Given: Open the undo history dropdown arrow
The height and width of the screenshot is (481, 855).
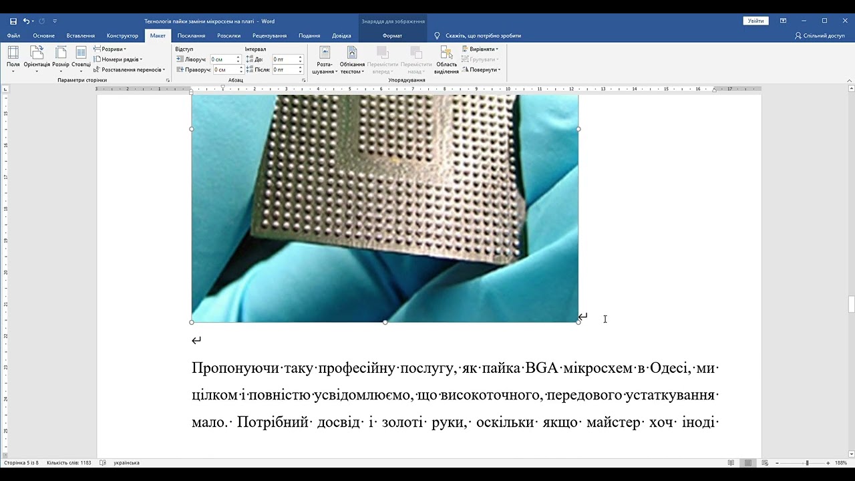Looking at the screenshot, I should click(33, 21).
